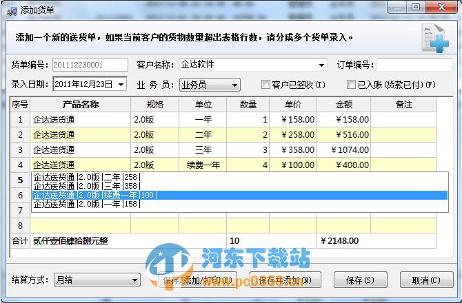Viewport: 462px width, 303px height.
Task: Click the 取消(C) button
Action: click(426, 280)
